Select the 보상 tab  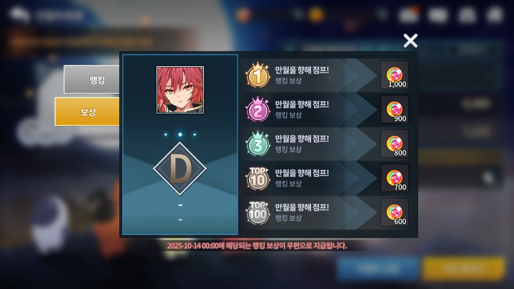pos(87,111)
